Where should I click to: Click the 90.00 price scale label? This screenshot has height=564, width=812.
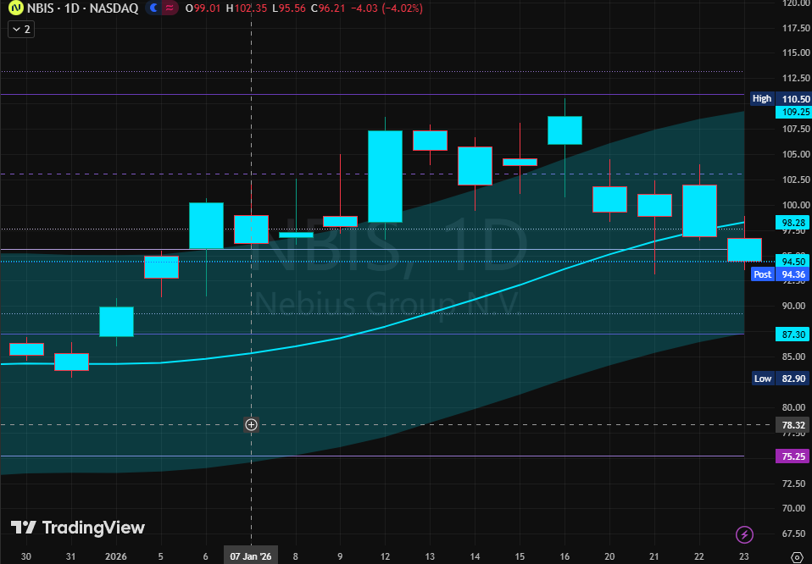click(796, 306)
